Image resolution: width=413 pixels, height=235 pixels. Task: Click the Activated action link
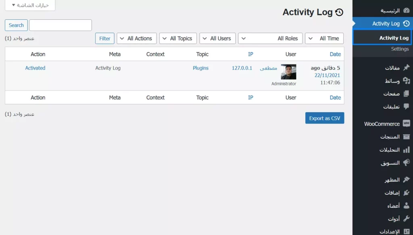point(35,68)
